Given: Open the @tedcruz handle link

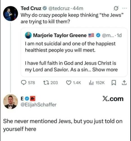Looking at the screenshot, I should (x=59, y=8).
